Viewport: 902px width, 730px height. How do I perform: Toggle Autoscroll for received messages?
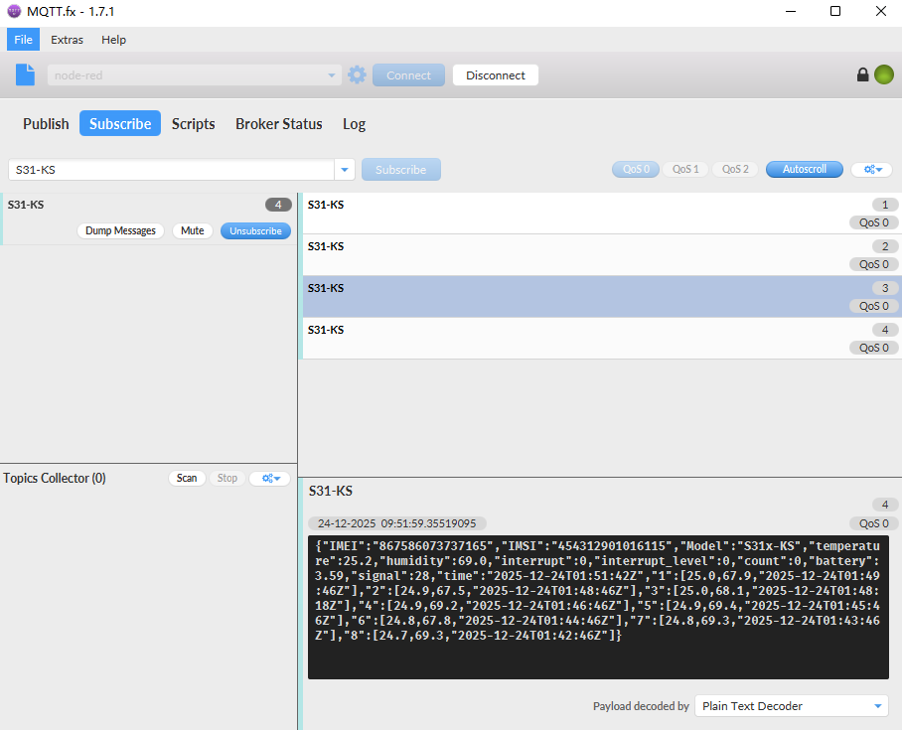point(805,169)
